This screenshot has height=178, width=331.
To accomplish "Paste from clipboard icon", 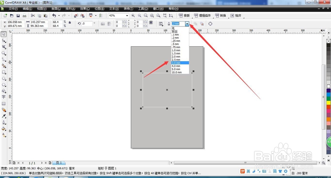I will 45,16.
